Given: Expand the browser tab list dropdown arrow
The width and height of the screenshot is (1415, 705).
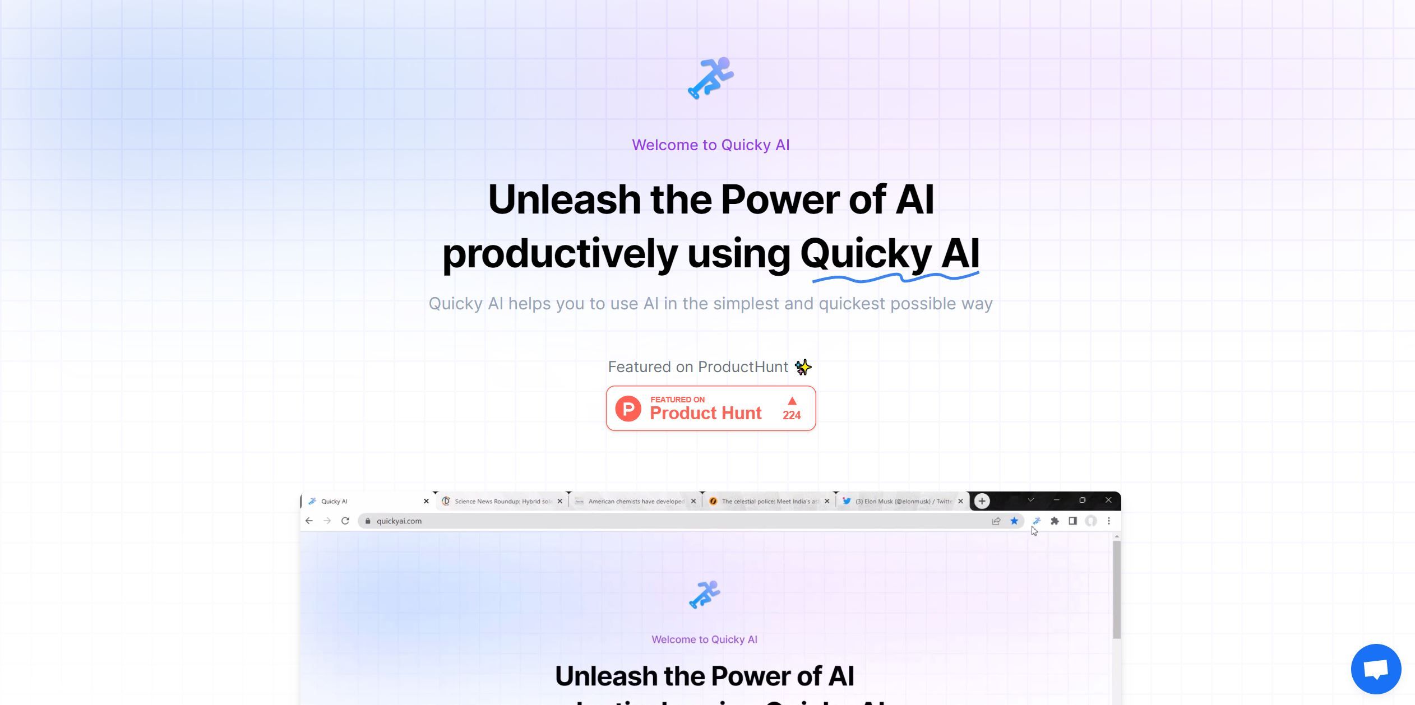Looking at the screenshot, I should click(1030, 499).
